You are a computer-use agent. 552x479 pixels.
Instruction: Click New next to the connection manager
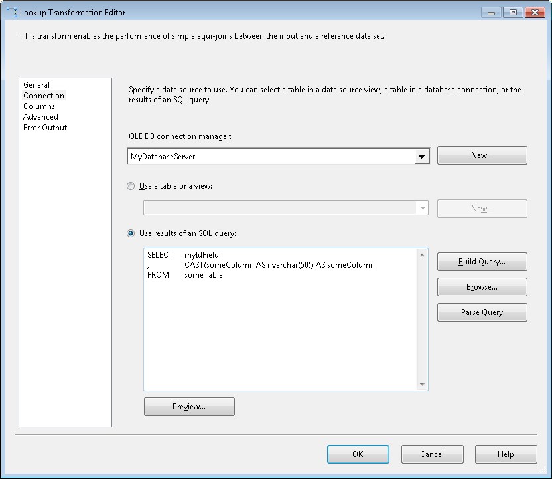pyautogui.click(x=482, y=155)
